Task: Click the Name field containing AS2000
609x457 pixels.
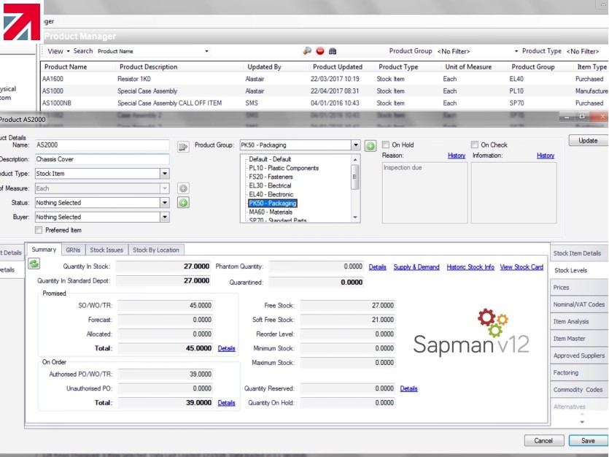Action: [x=102, y=145]
